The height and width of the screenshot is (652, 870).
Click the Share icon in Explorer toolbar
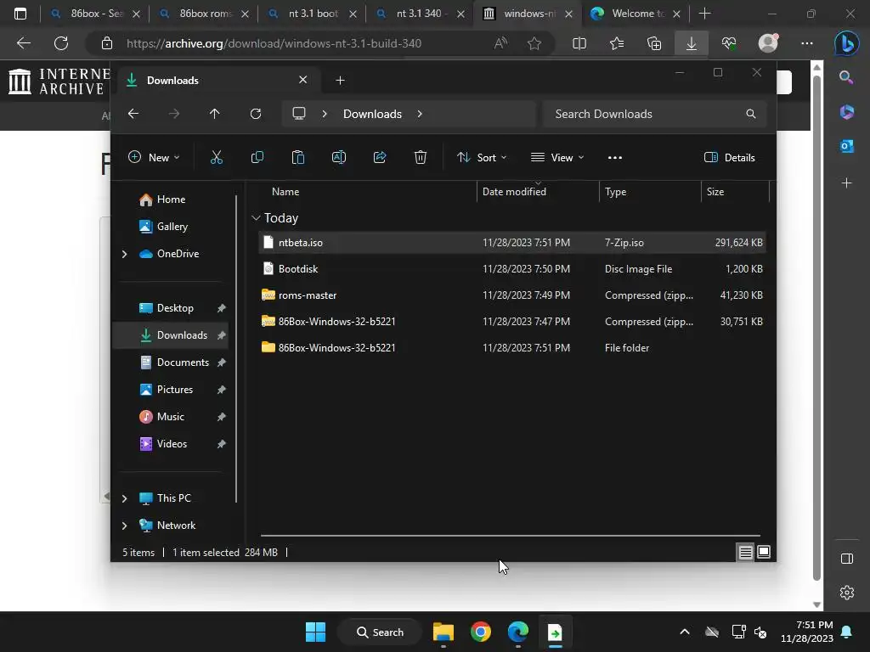point(380,157)
